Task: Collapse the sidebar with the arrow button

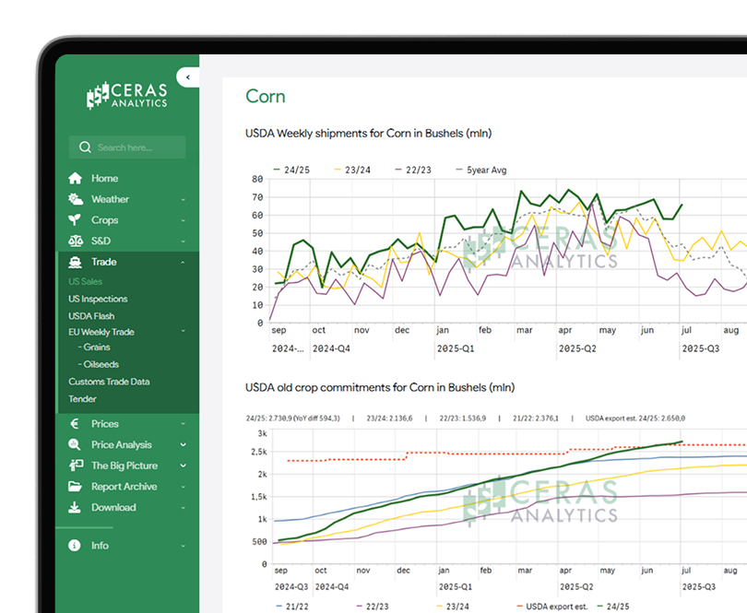Action: pyautogui.click(x=188, y=77)
